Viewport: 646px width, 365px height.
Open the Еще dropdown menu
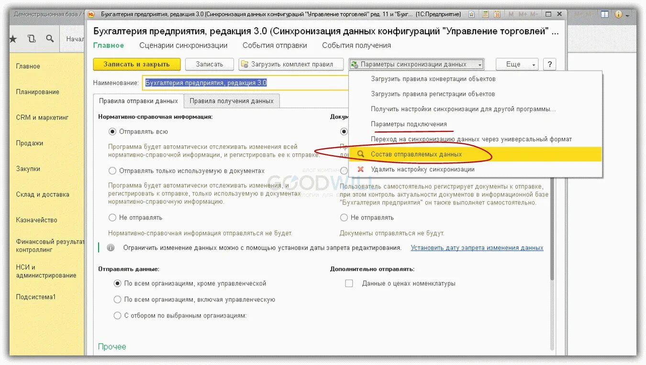click(517, 64)
